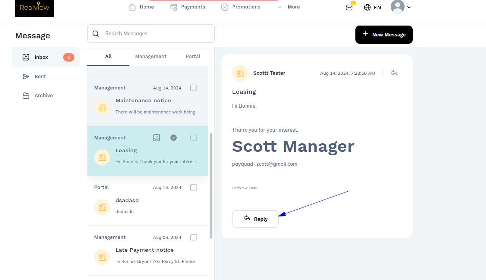486x280 pixels.
Task: Click the Late Payment notice avatar icon
Action: (x=102, y=257)
